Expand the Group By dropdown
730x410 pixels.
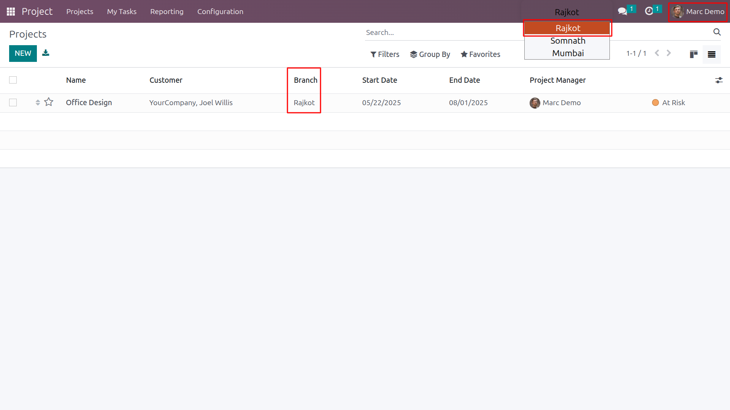tap(430, 54)
